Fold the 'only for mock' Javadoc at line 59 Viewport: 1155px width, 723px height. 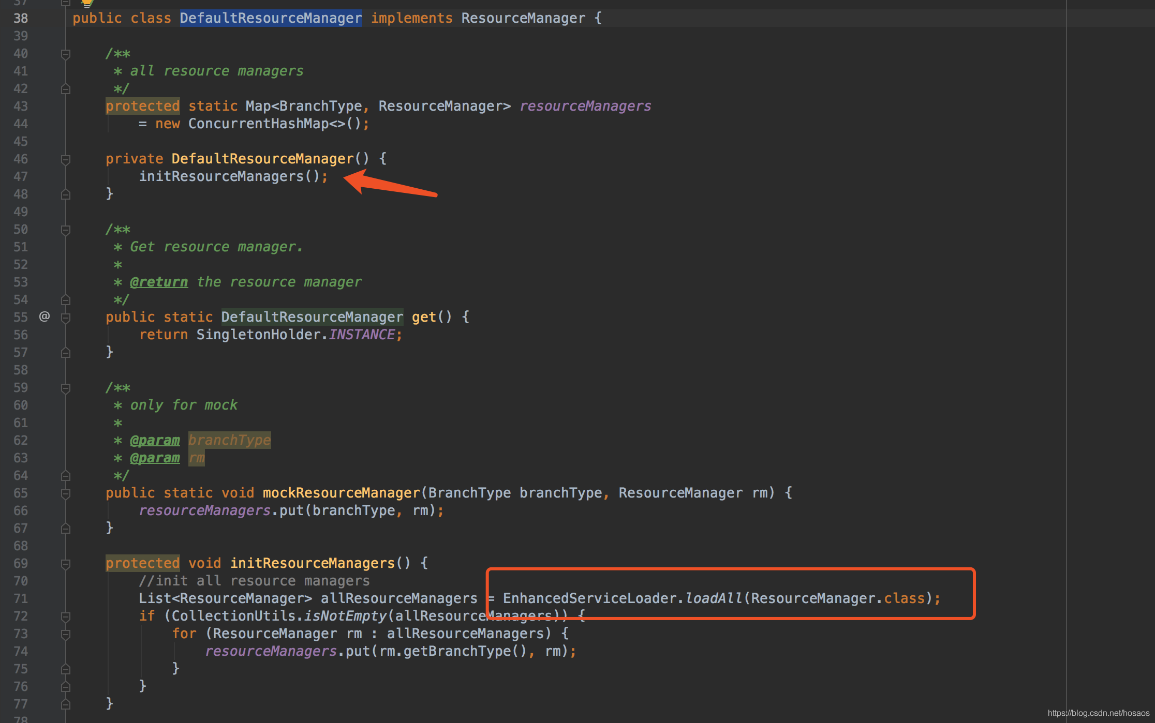(x=66, y=388)
